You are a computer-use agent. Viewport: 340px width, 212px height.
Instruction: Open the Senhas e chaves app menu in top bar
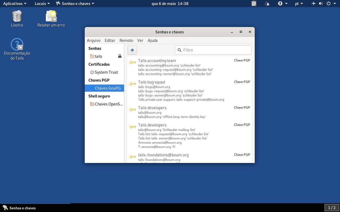point(75,4)
